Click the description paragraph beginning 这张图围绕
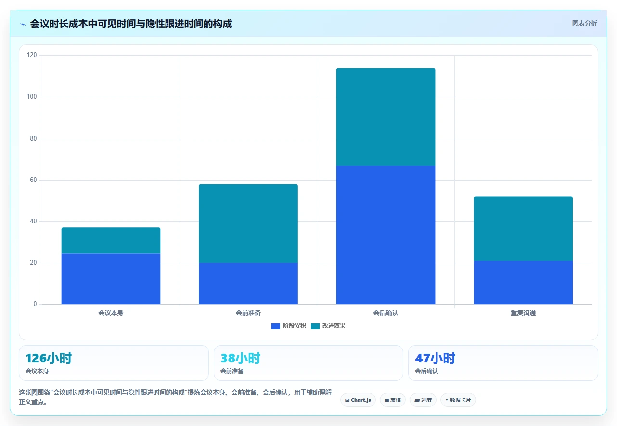This screenshot has width=617, height=426. pos(175,397)
